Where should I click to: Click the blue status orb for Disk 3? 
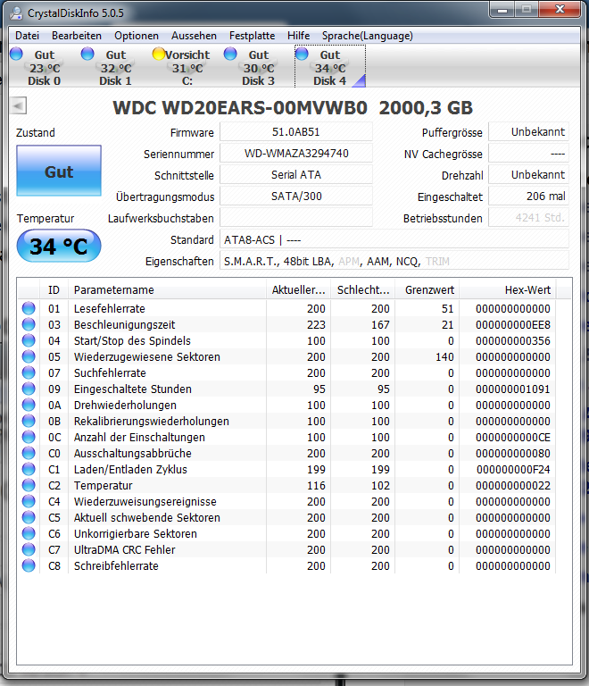pos(230,54)
